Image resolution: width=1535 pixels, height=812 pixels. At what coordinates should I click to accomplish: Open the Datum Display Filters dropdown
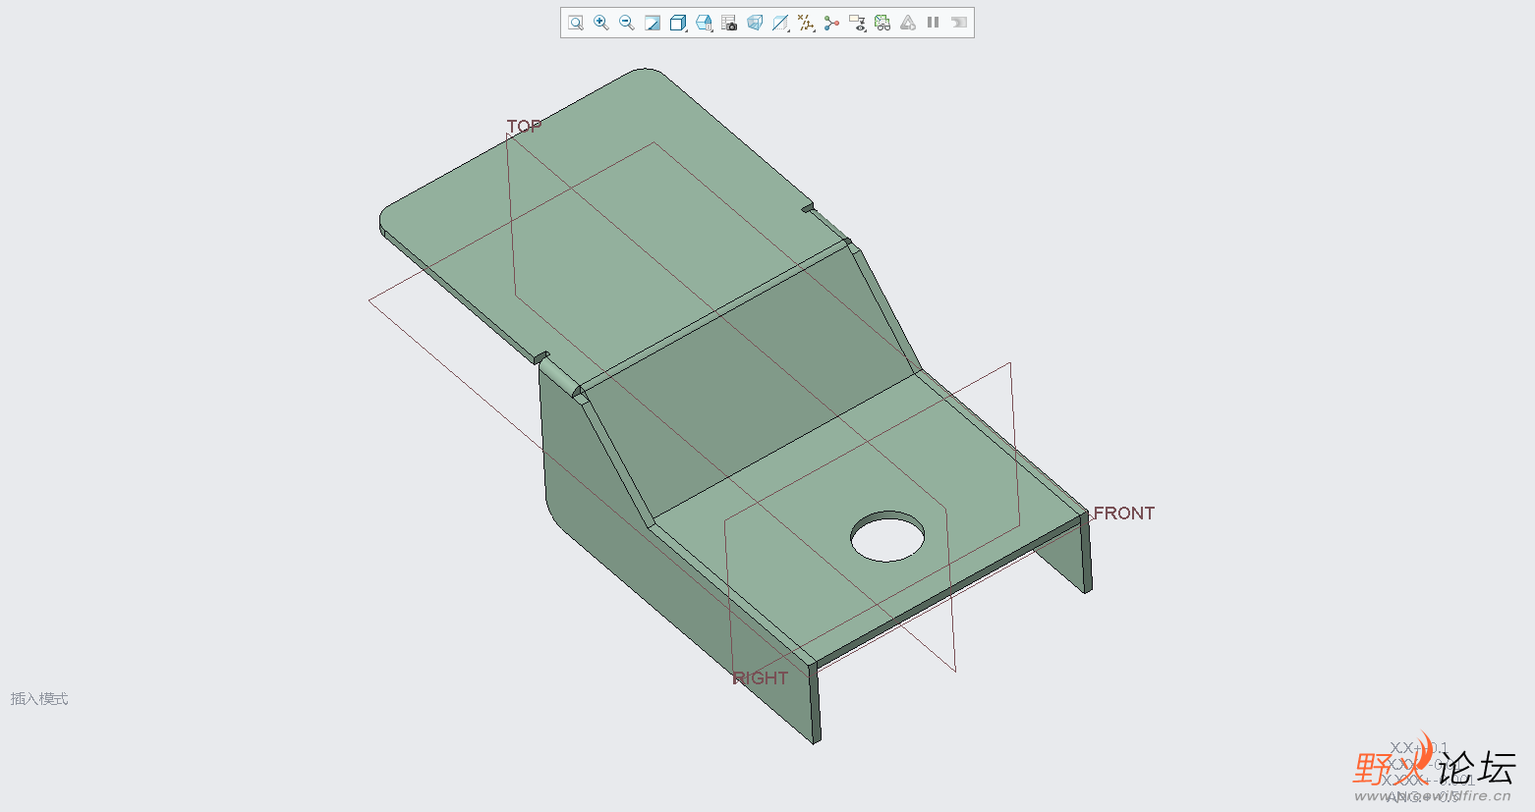806,23
